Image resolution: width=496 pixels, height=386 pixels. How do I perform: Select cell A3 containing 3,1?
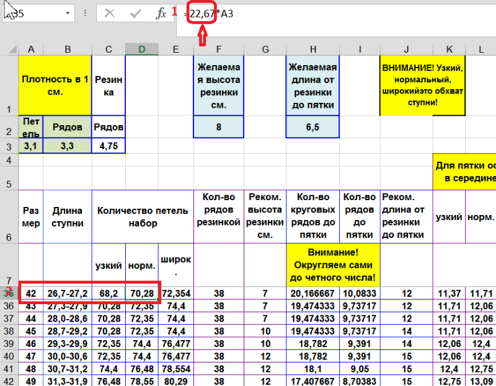(31, 146)
